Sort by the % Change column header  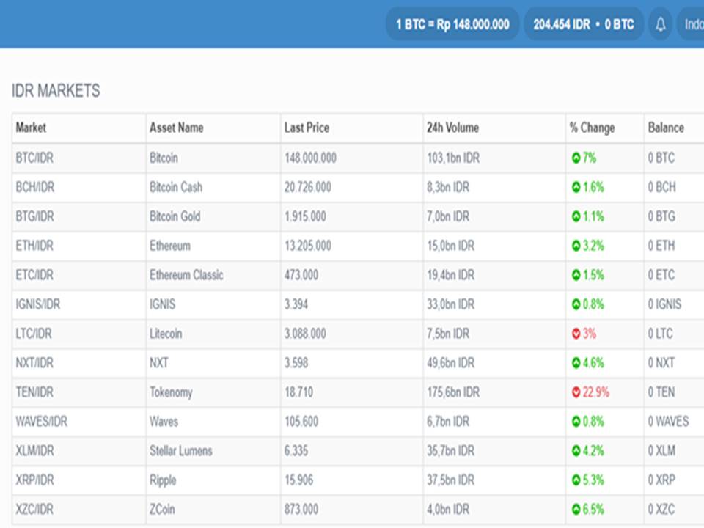(x=592, y=128)
